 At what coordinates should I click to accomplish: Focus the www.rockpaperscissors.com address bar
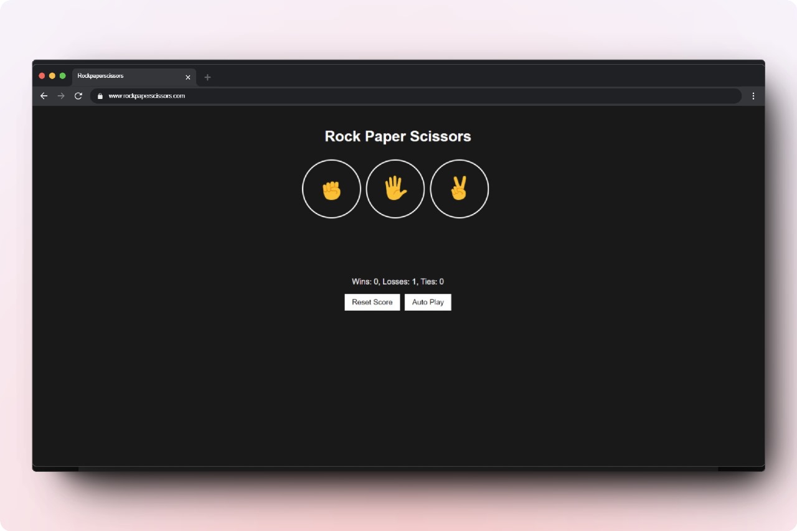point(374,96)
